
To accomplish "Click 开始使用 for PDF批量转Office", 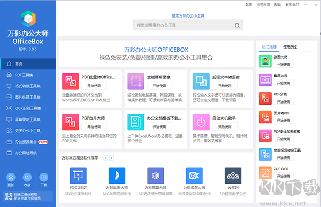I will (94, 86).
